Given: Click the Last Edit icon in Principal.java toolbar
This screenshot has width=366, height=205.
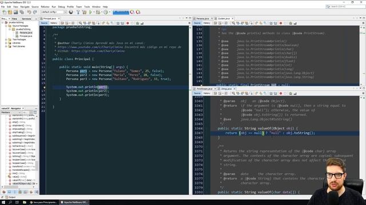Looking at the screenshot, I should click(x=62, y=23).
